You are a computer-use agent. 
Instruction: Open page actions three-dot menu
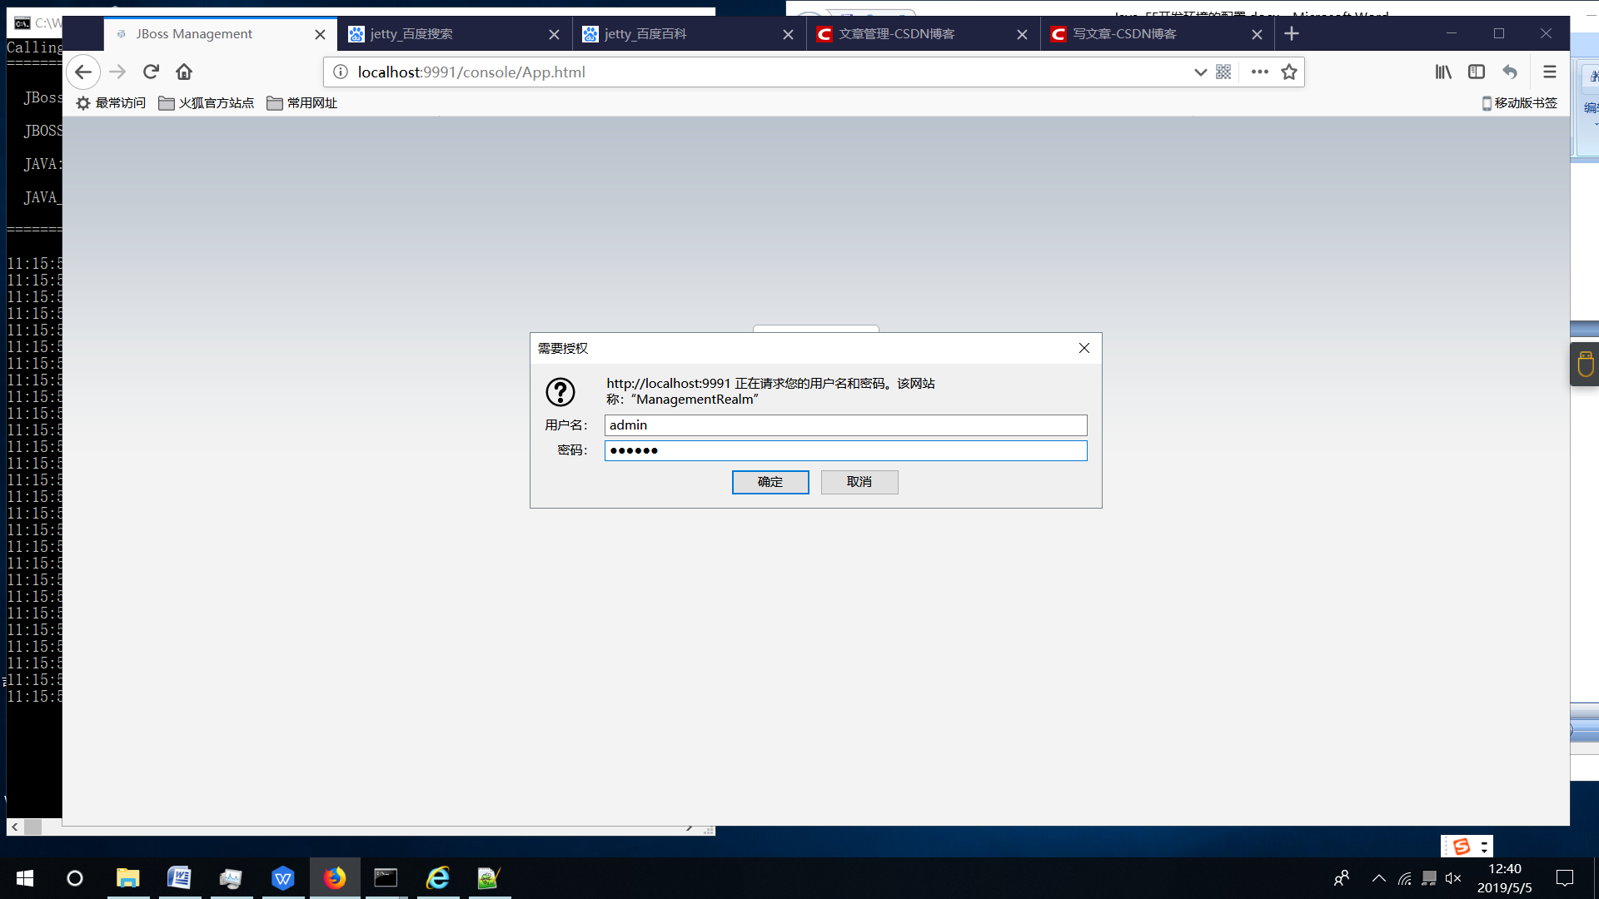[x=1260, y=72]
